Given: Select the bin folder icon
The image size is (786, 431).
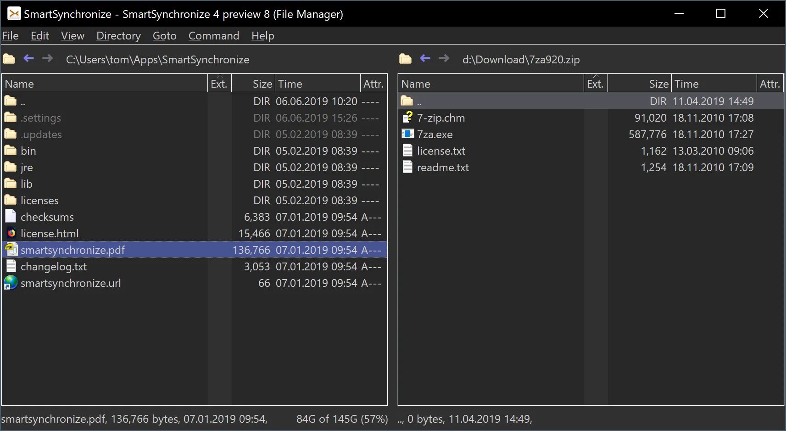Looking at the screenshot, I should pos(11,151).
